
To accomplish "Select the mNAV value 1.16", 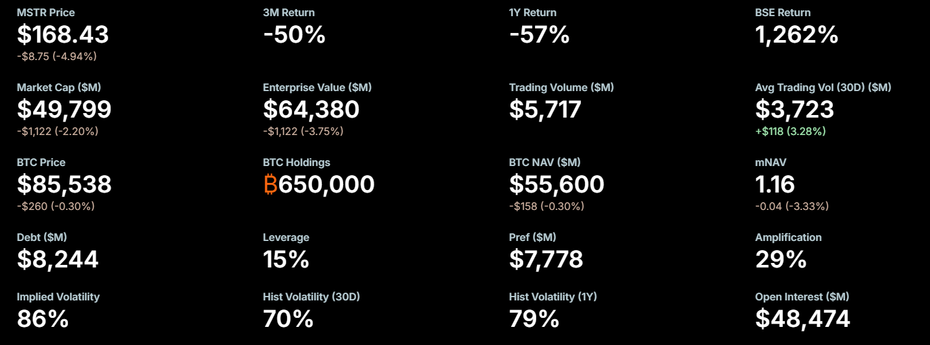I will (775, 185).
